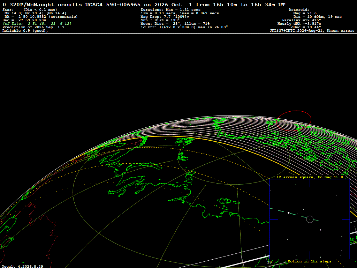Click the Durations Max 1.31 secs line
Viewport: 357px width, 268px height.
170,9
